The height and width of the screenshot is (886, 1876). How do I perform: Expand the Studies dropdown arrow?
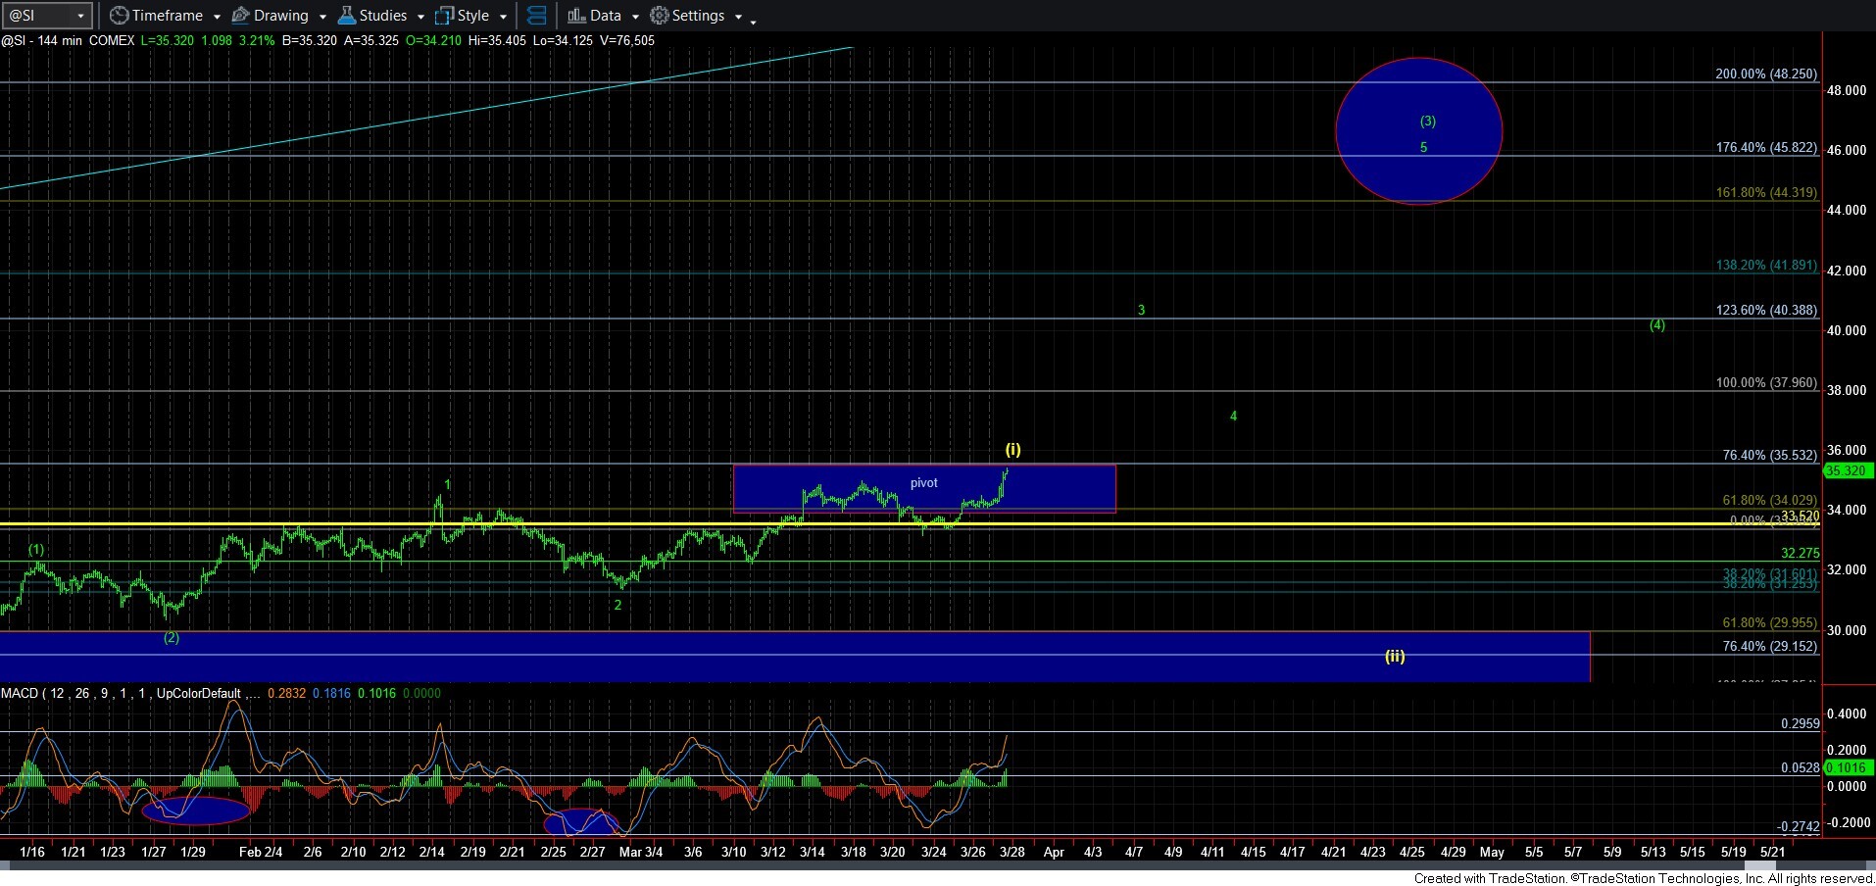point(420,17)
